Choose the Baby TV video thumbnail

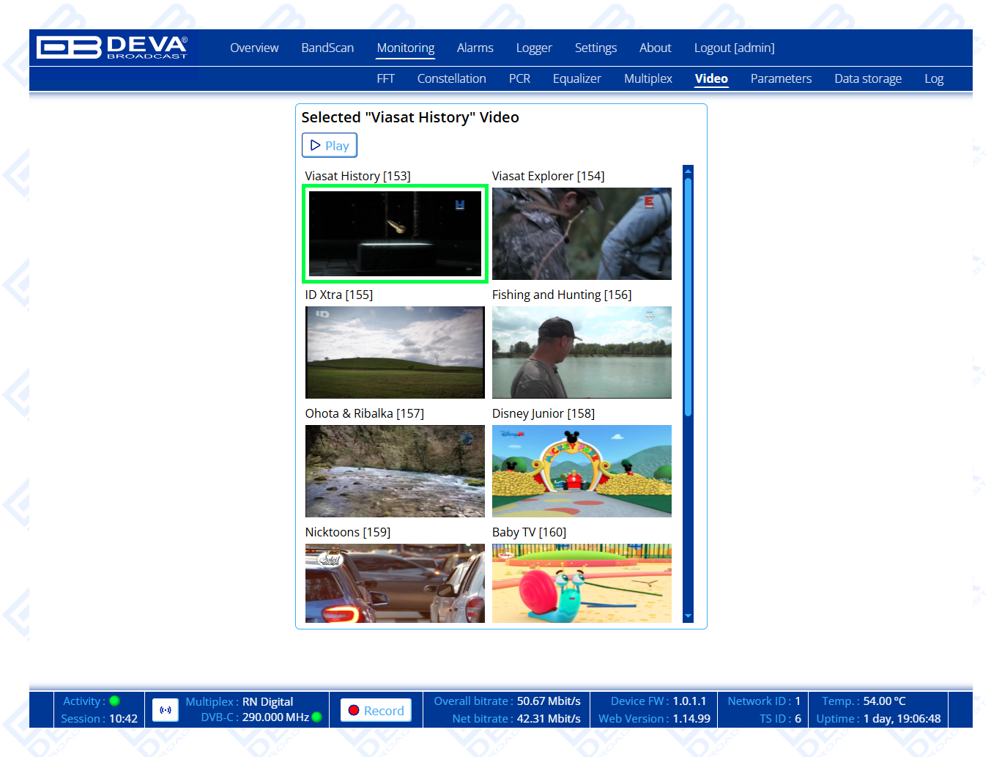coord(582,583)
